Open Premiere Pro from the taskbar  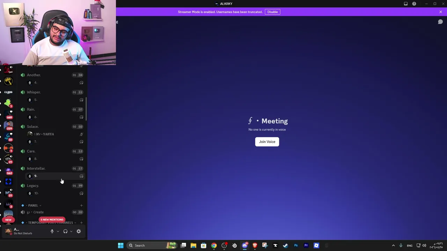coord(306,245)
